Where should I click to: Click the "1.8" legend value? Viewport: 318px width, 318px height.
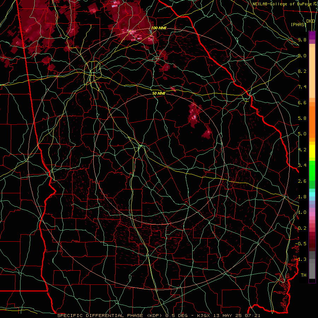(302, 197)
